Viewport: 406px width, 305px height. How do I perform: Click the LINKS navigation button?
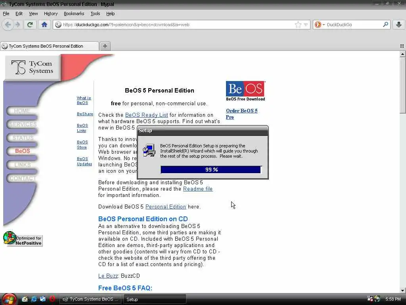click(22, 165)
